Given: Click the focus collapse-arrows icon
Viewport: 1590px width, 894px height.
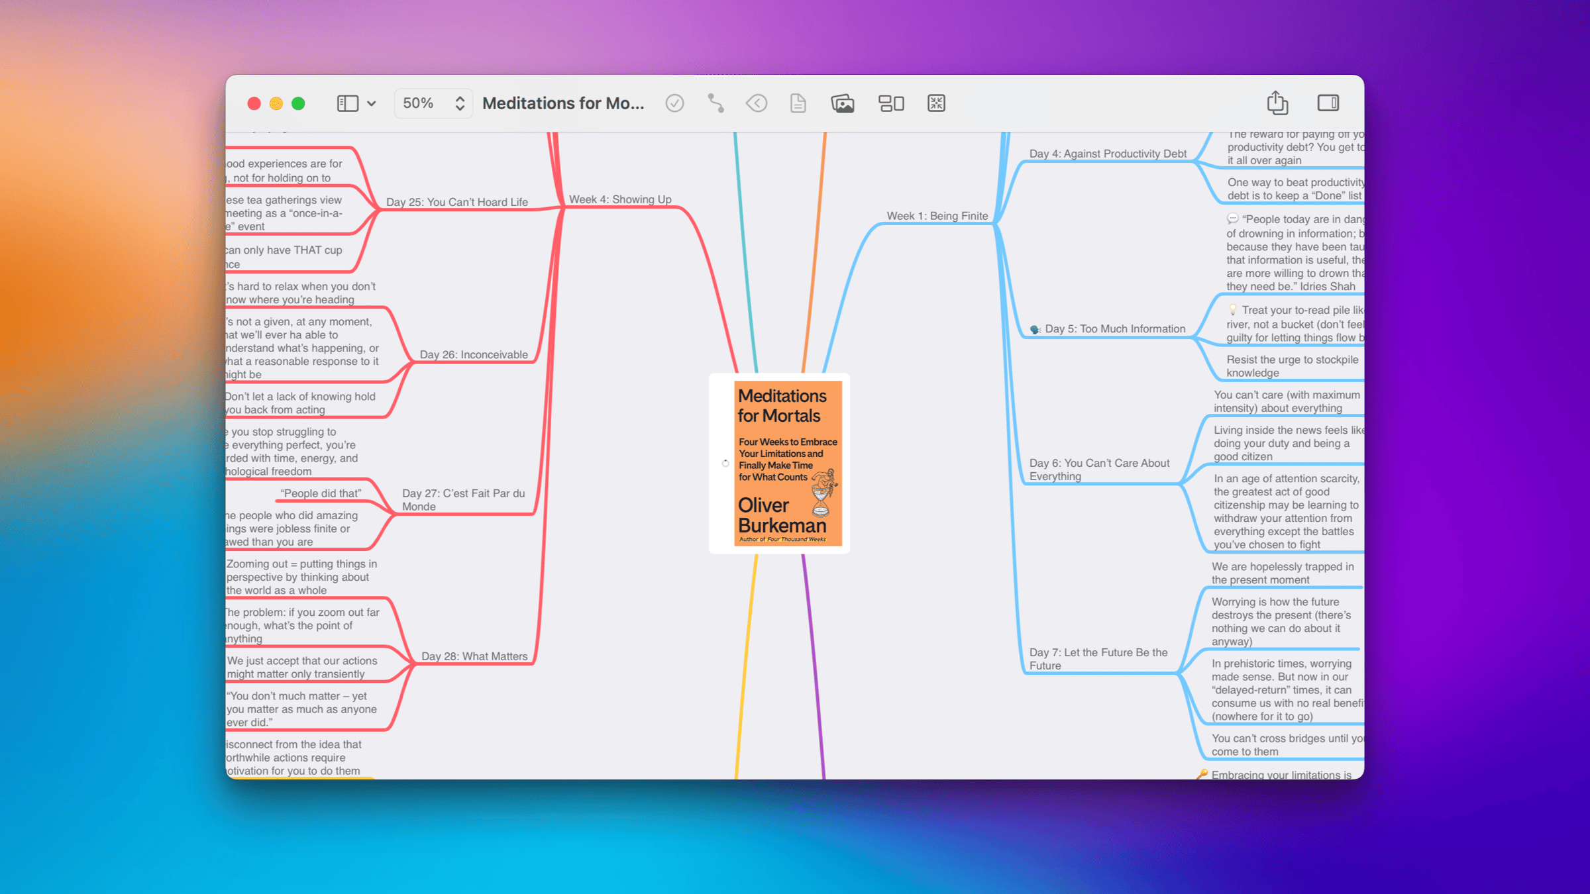Looking at the screenshot, I should pyautogui.click(x=936, y=103).
